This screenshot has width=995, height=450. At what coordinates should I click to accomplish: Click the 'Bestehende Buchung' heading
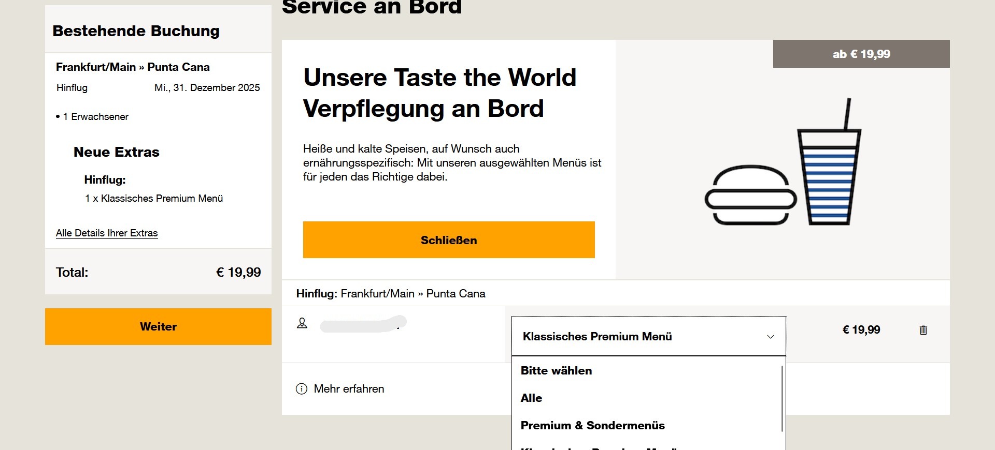[136, 31]
